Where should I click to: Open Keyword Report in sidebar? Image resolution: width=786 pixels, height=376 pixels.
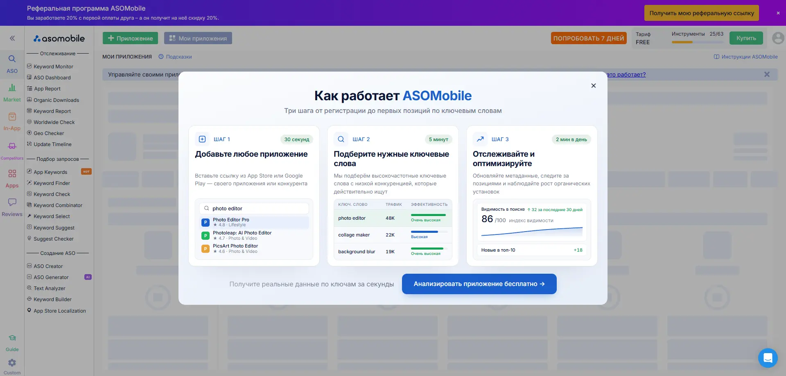[52, 111]
